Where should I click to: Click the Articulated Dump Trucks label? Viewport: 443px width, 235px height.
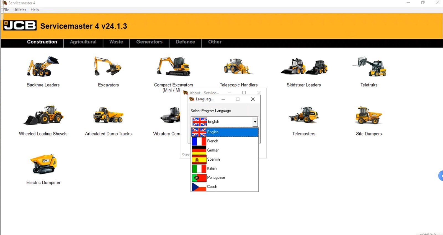coord(108,134)
